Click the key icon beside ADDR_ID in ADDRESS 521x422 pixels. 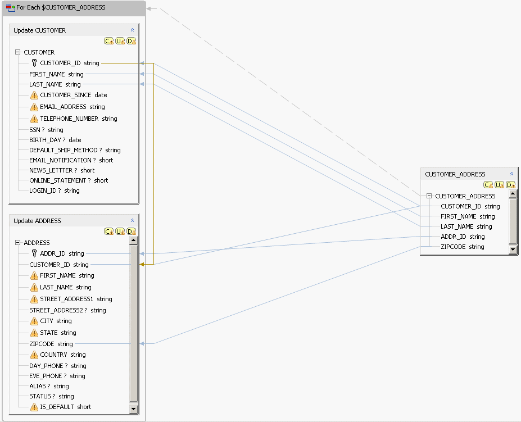pyautogui.click(x=34, y=253)
